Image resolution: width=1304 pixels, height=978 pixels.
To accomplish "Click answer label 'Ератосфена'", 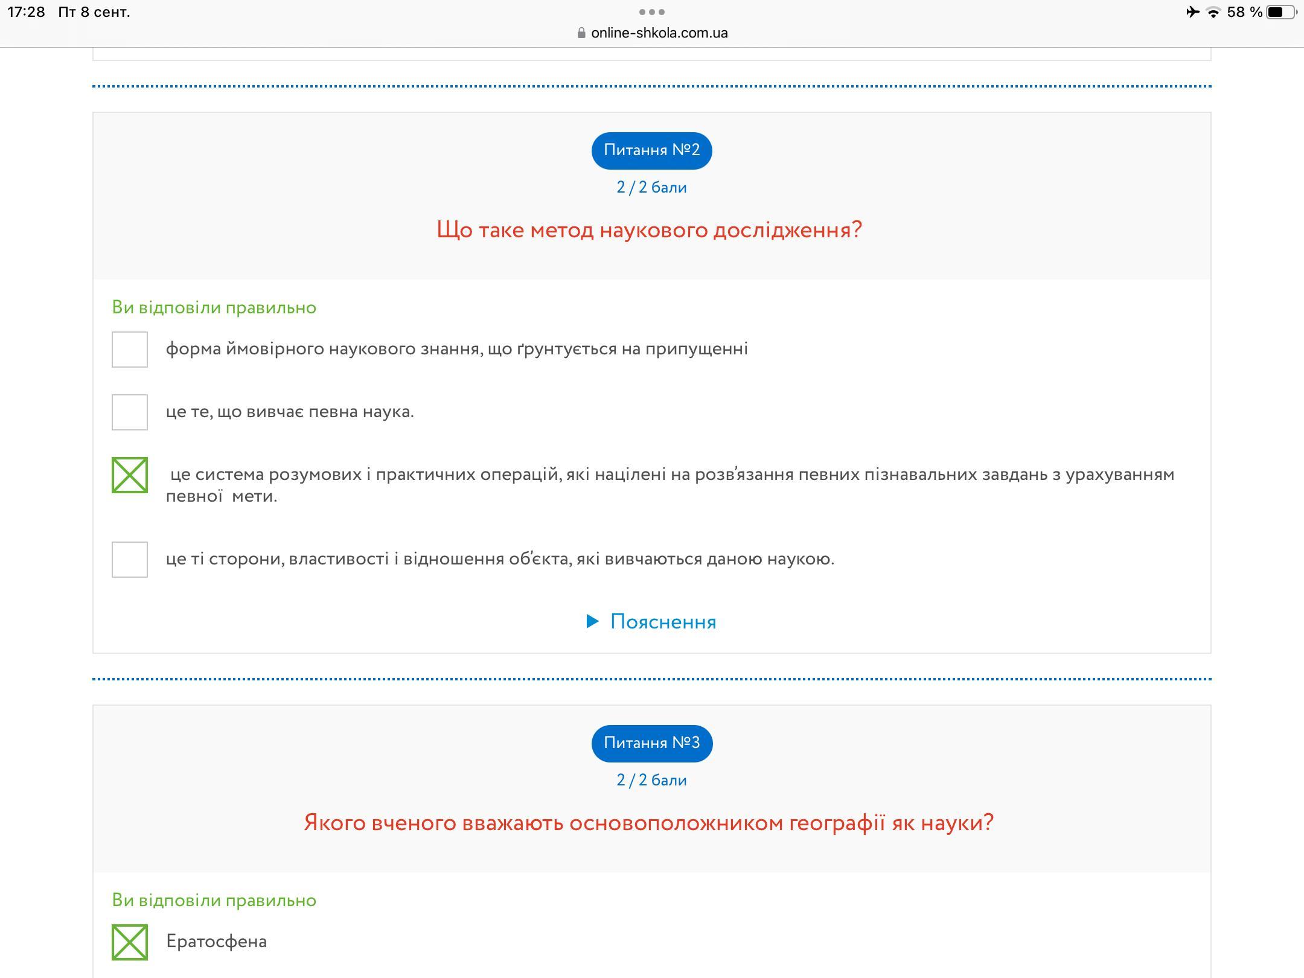I will tap(216, 942).
